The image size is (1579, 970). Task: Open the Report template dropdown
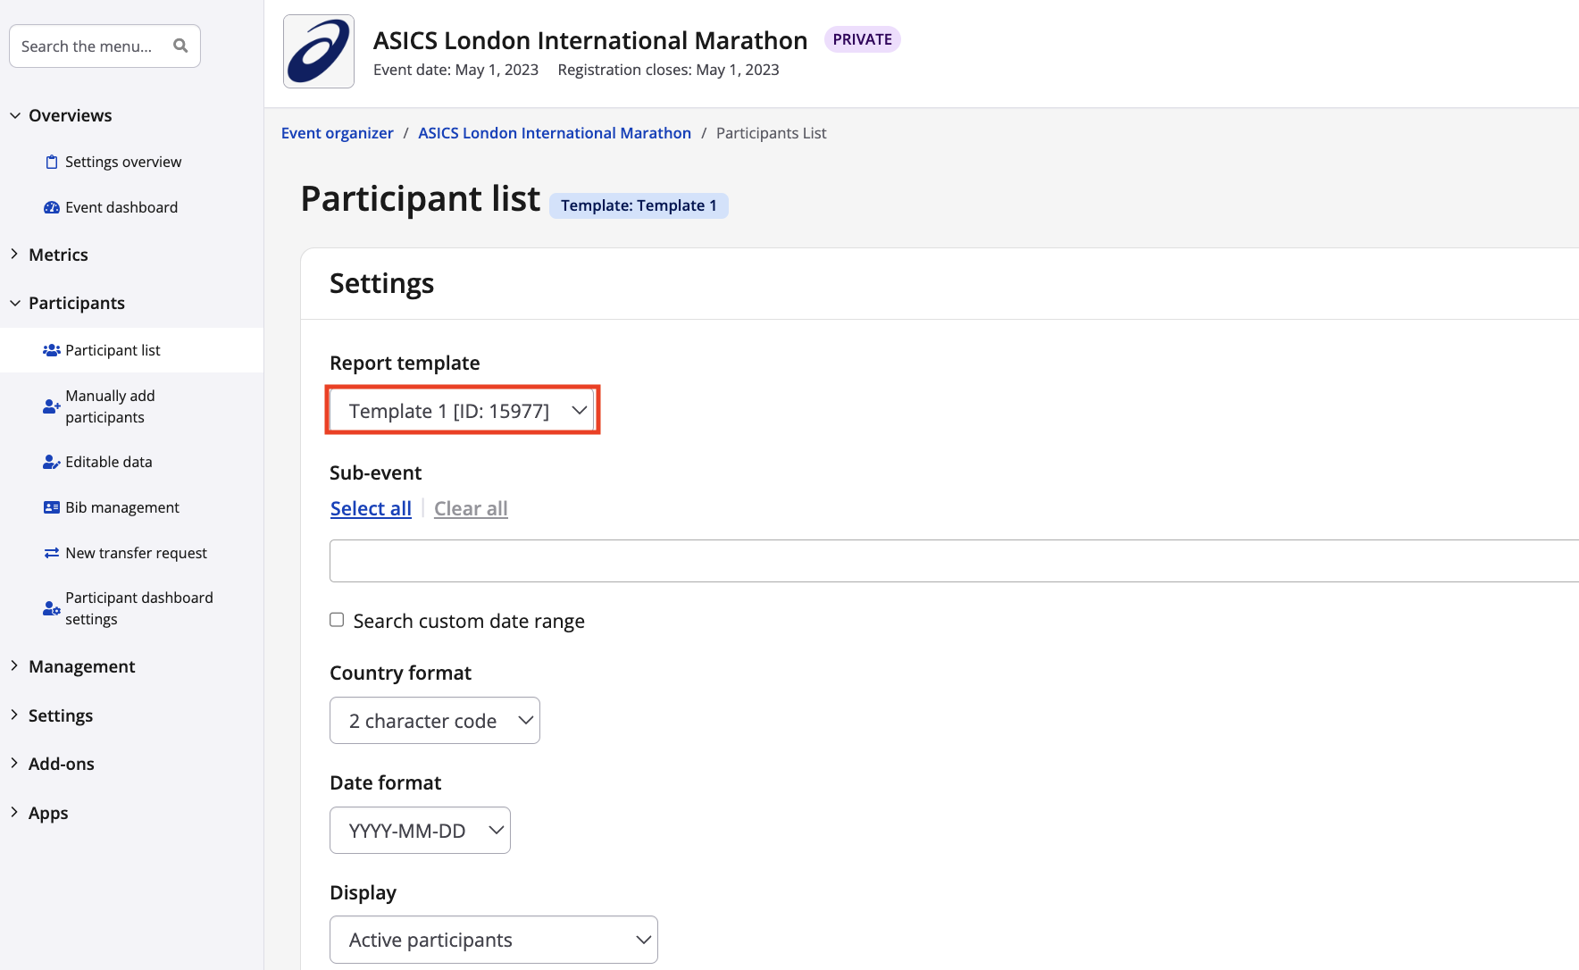pos(462,411)
